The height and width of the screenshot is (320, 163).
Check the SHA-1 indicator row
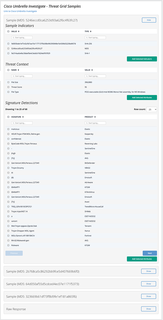point(8,54)
